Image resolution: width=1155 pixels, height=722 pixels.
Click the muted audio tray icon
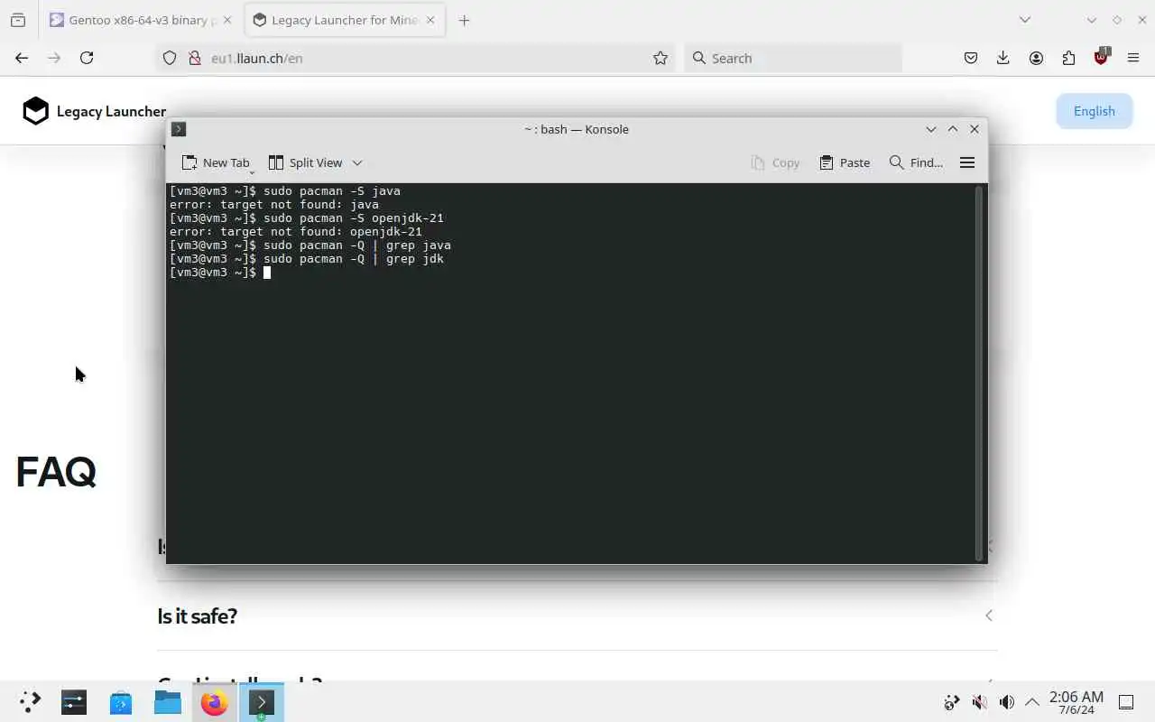979,702
